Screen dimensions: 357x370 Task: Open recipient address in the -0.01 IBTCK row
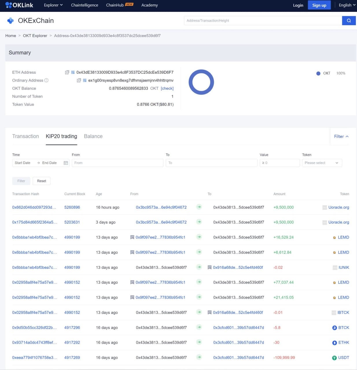pyautogui.click(x=238, y=312)
